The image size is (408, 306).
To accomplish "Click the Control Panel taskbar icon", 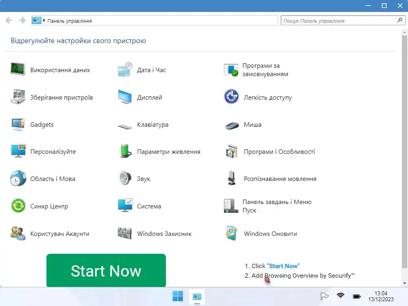I will 197,296.
